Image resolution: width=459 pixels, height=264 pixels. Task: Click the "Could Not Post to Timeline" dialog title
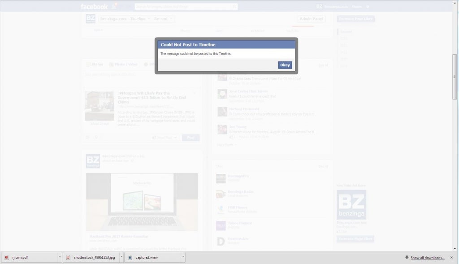click(x=188, y=45)
